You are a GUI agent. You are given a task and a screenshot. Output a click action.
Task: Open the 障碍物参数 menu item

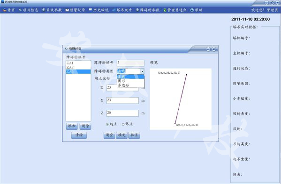[x=147, y=10]
